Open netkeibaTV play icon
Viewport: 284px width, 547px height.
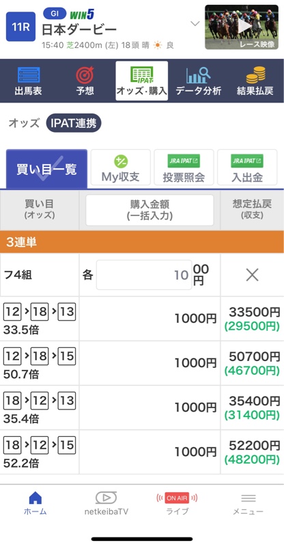click(106, 498)
